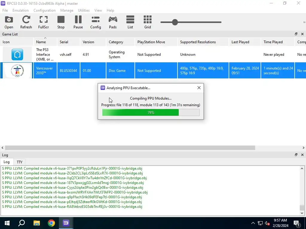Open Pads controller settings
306x229 pixels.
(x=113, y=22)
